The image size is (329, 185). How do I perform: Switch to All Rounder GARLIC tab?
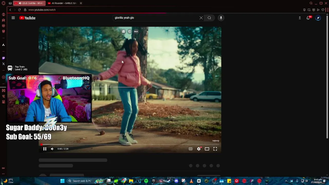tap(62, 3)
